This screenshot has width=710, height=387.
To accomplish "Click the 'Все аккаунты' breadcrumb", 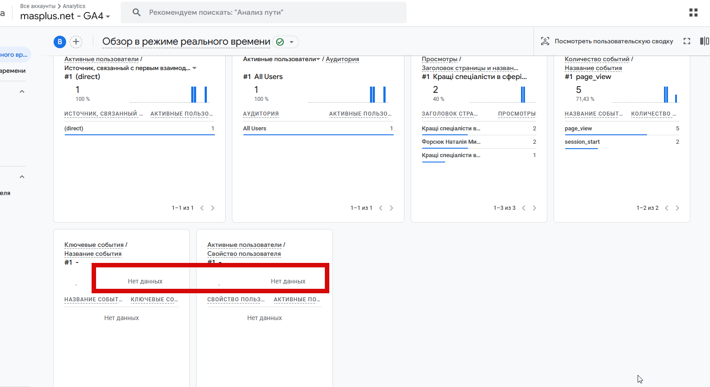I will pyautogui.click(x=38, y=6).
